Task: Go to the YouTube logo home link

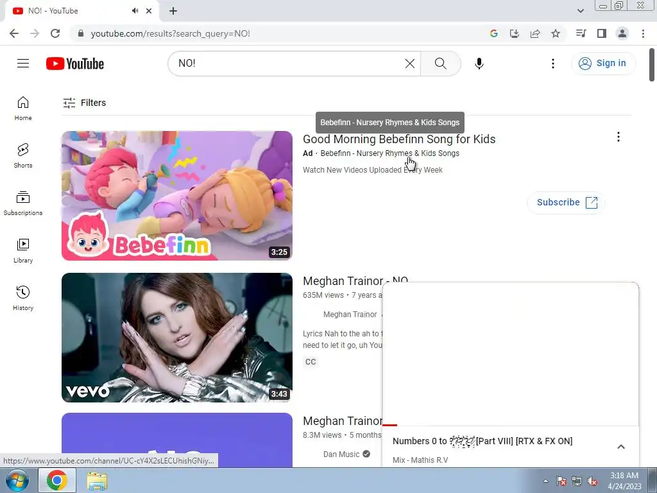Action: coord(75,64)
